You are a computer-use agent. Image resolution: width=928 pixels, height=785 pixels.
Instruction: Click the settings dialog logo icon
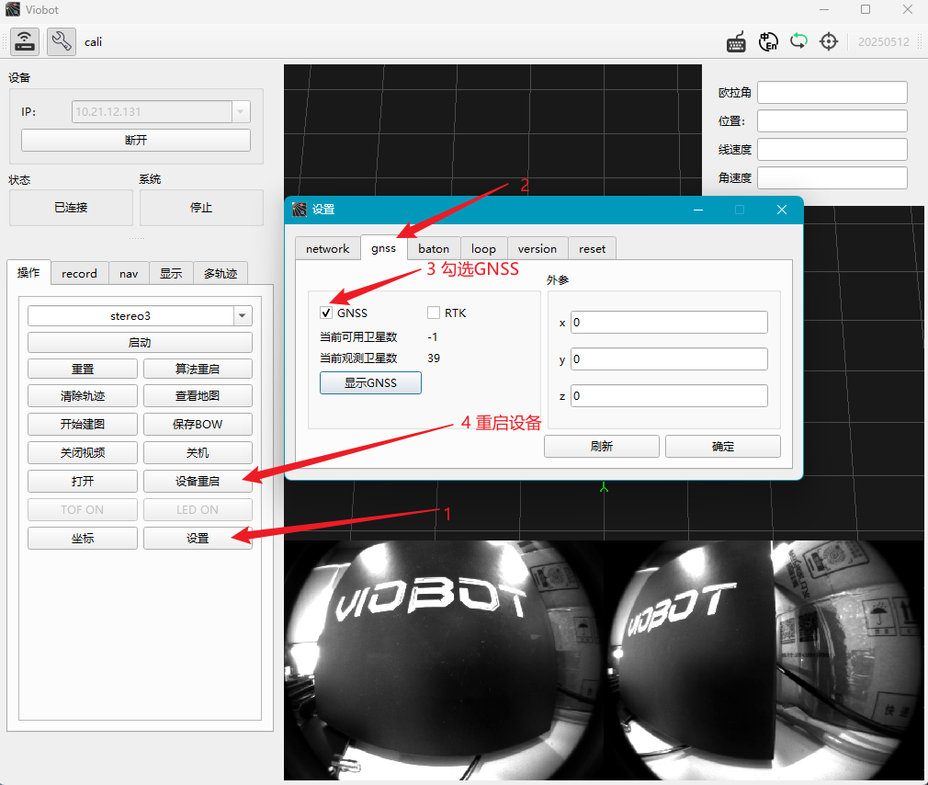click(300, 209)
